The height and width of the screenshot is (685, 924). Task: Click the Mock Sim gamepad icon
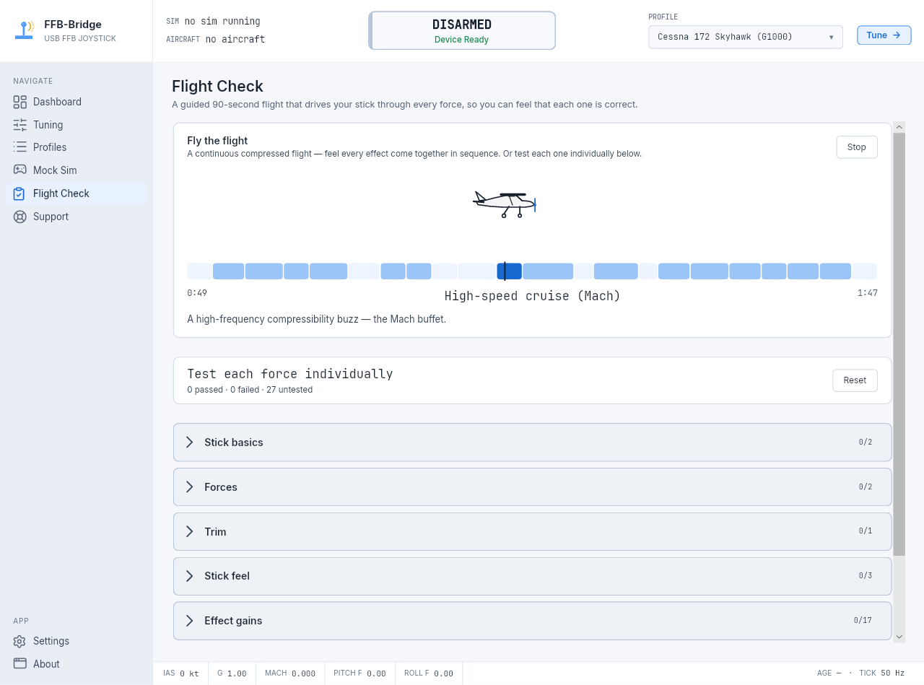pos(19,170)
